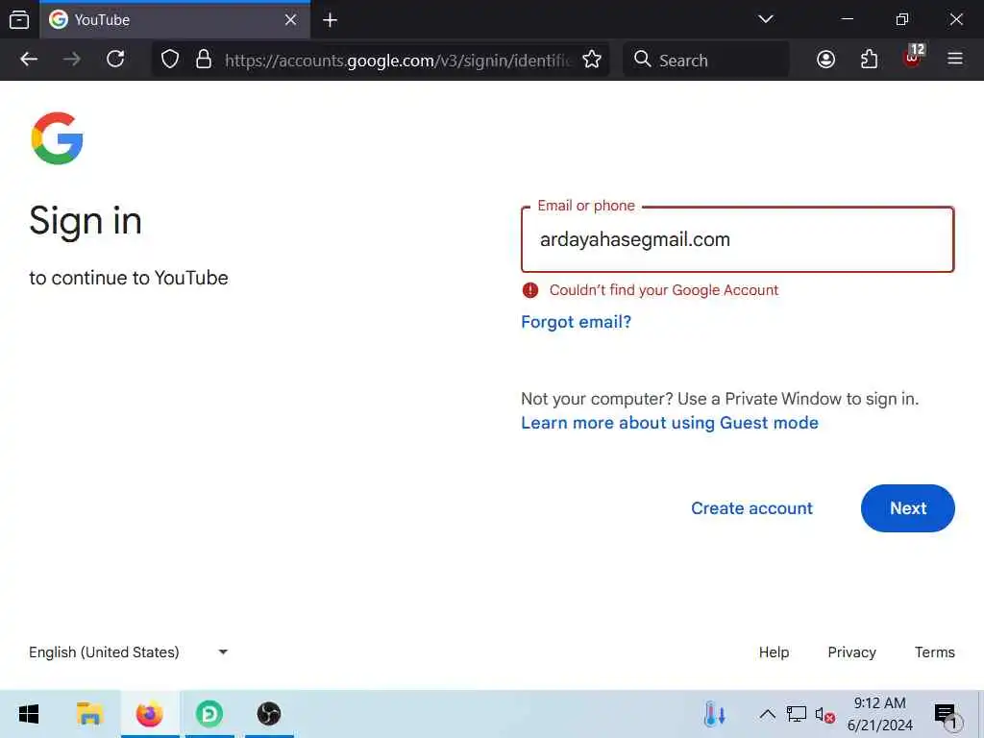Screen dimensions: 984x738
Task: Click the forward navigation arrow
Action: 72,60
